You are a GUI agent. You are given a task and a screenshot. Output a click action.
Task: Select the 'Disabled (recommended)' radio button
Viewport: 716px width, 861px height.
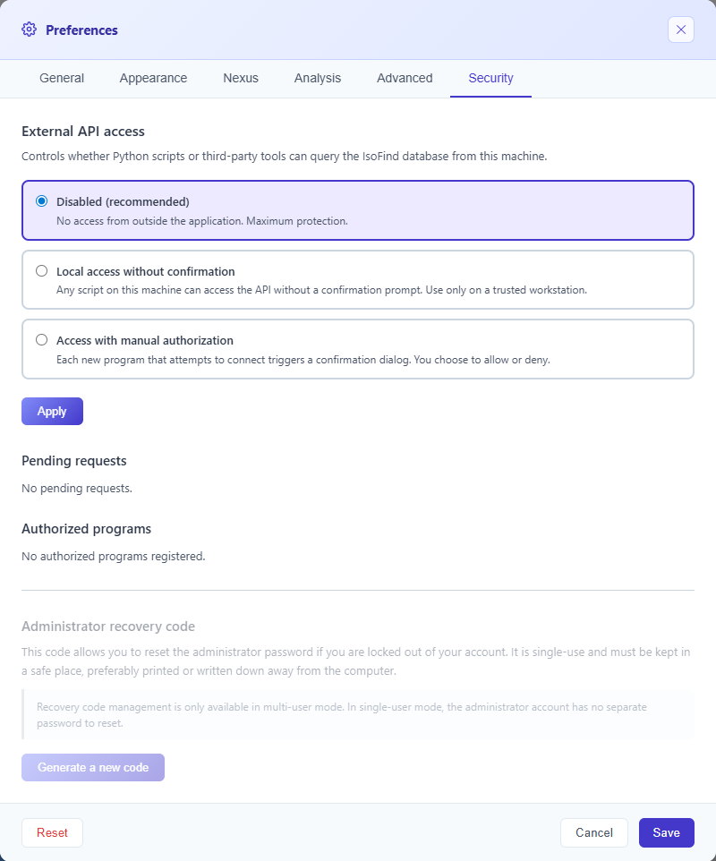[41, 200]
